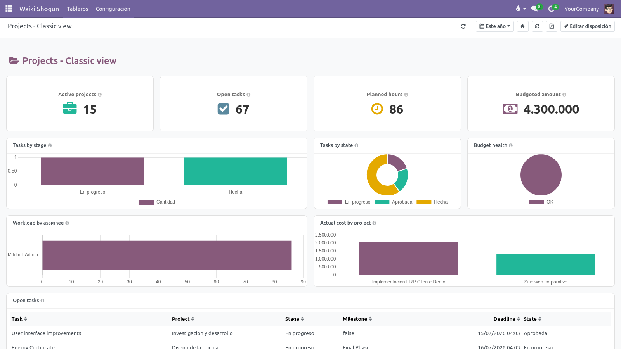Sort table by Project column
Screen dimensions: 621x349
[183, 319]
